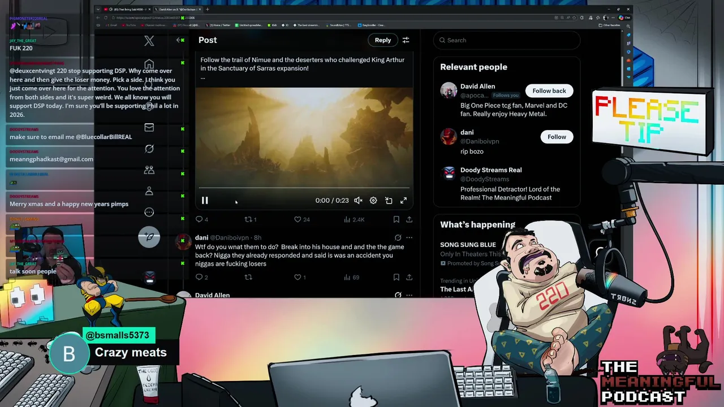Open three-dot menu on David Allen's reply
This screenshot has height=407, width=724.
tap(409, 295)
